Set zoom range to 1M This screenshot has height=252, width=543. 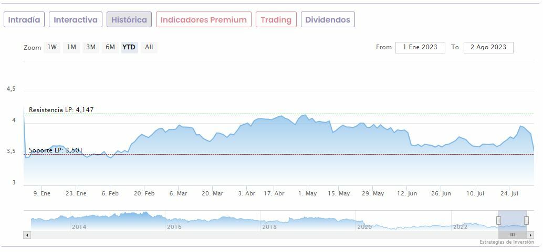pos(71,47)
